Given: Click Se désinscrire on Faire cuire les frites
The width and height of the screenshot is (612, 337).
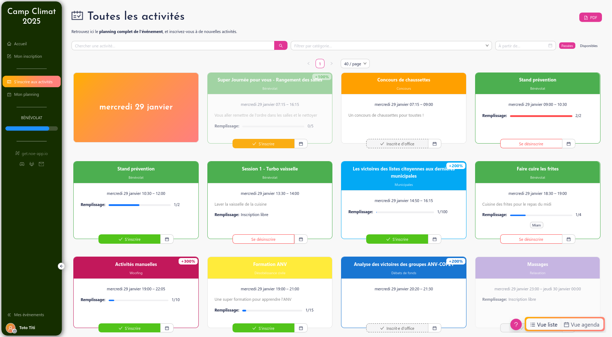Looking at the screenshot, I should point(531,239).
